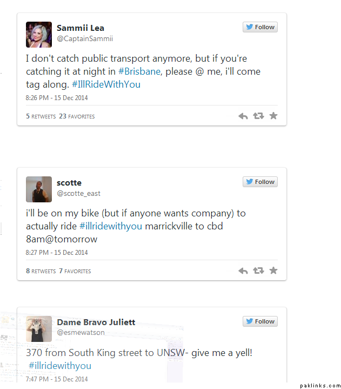Favorite scotte's tweet with star
This screenshot has height=389, width=341.
273,271
